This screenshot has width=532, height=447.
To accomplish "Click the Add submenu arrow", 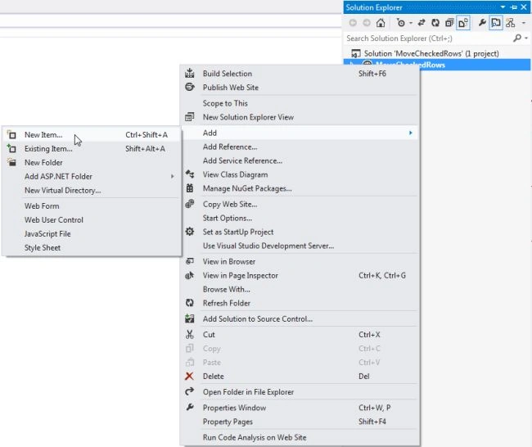I will click(x=411, y=133).
